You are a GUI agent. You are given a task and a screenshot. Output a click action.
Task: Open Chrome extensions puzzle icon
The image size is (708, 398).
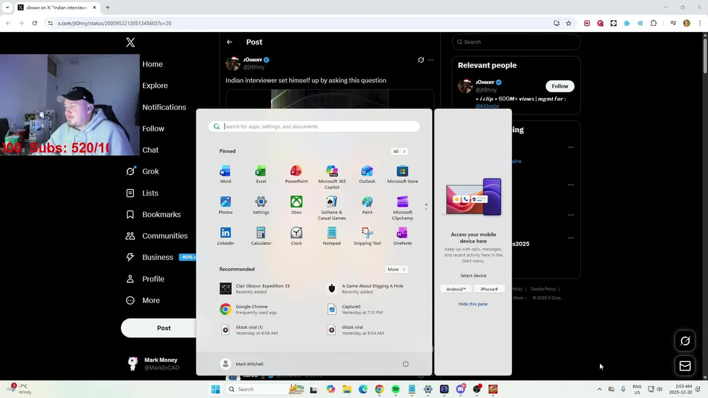pyautogui.click(x=654, y=23)
